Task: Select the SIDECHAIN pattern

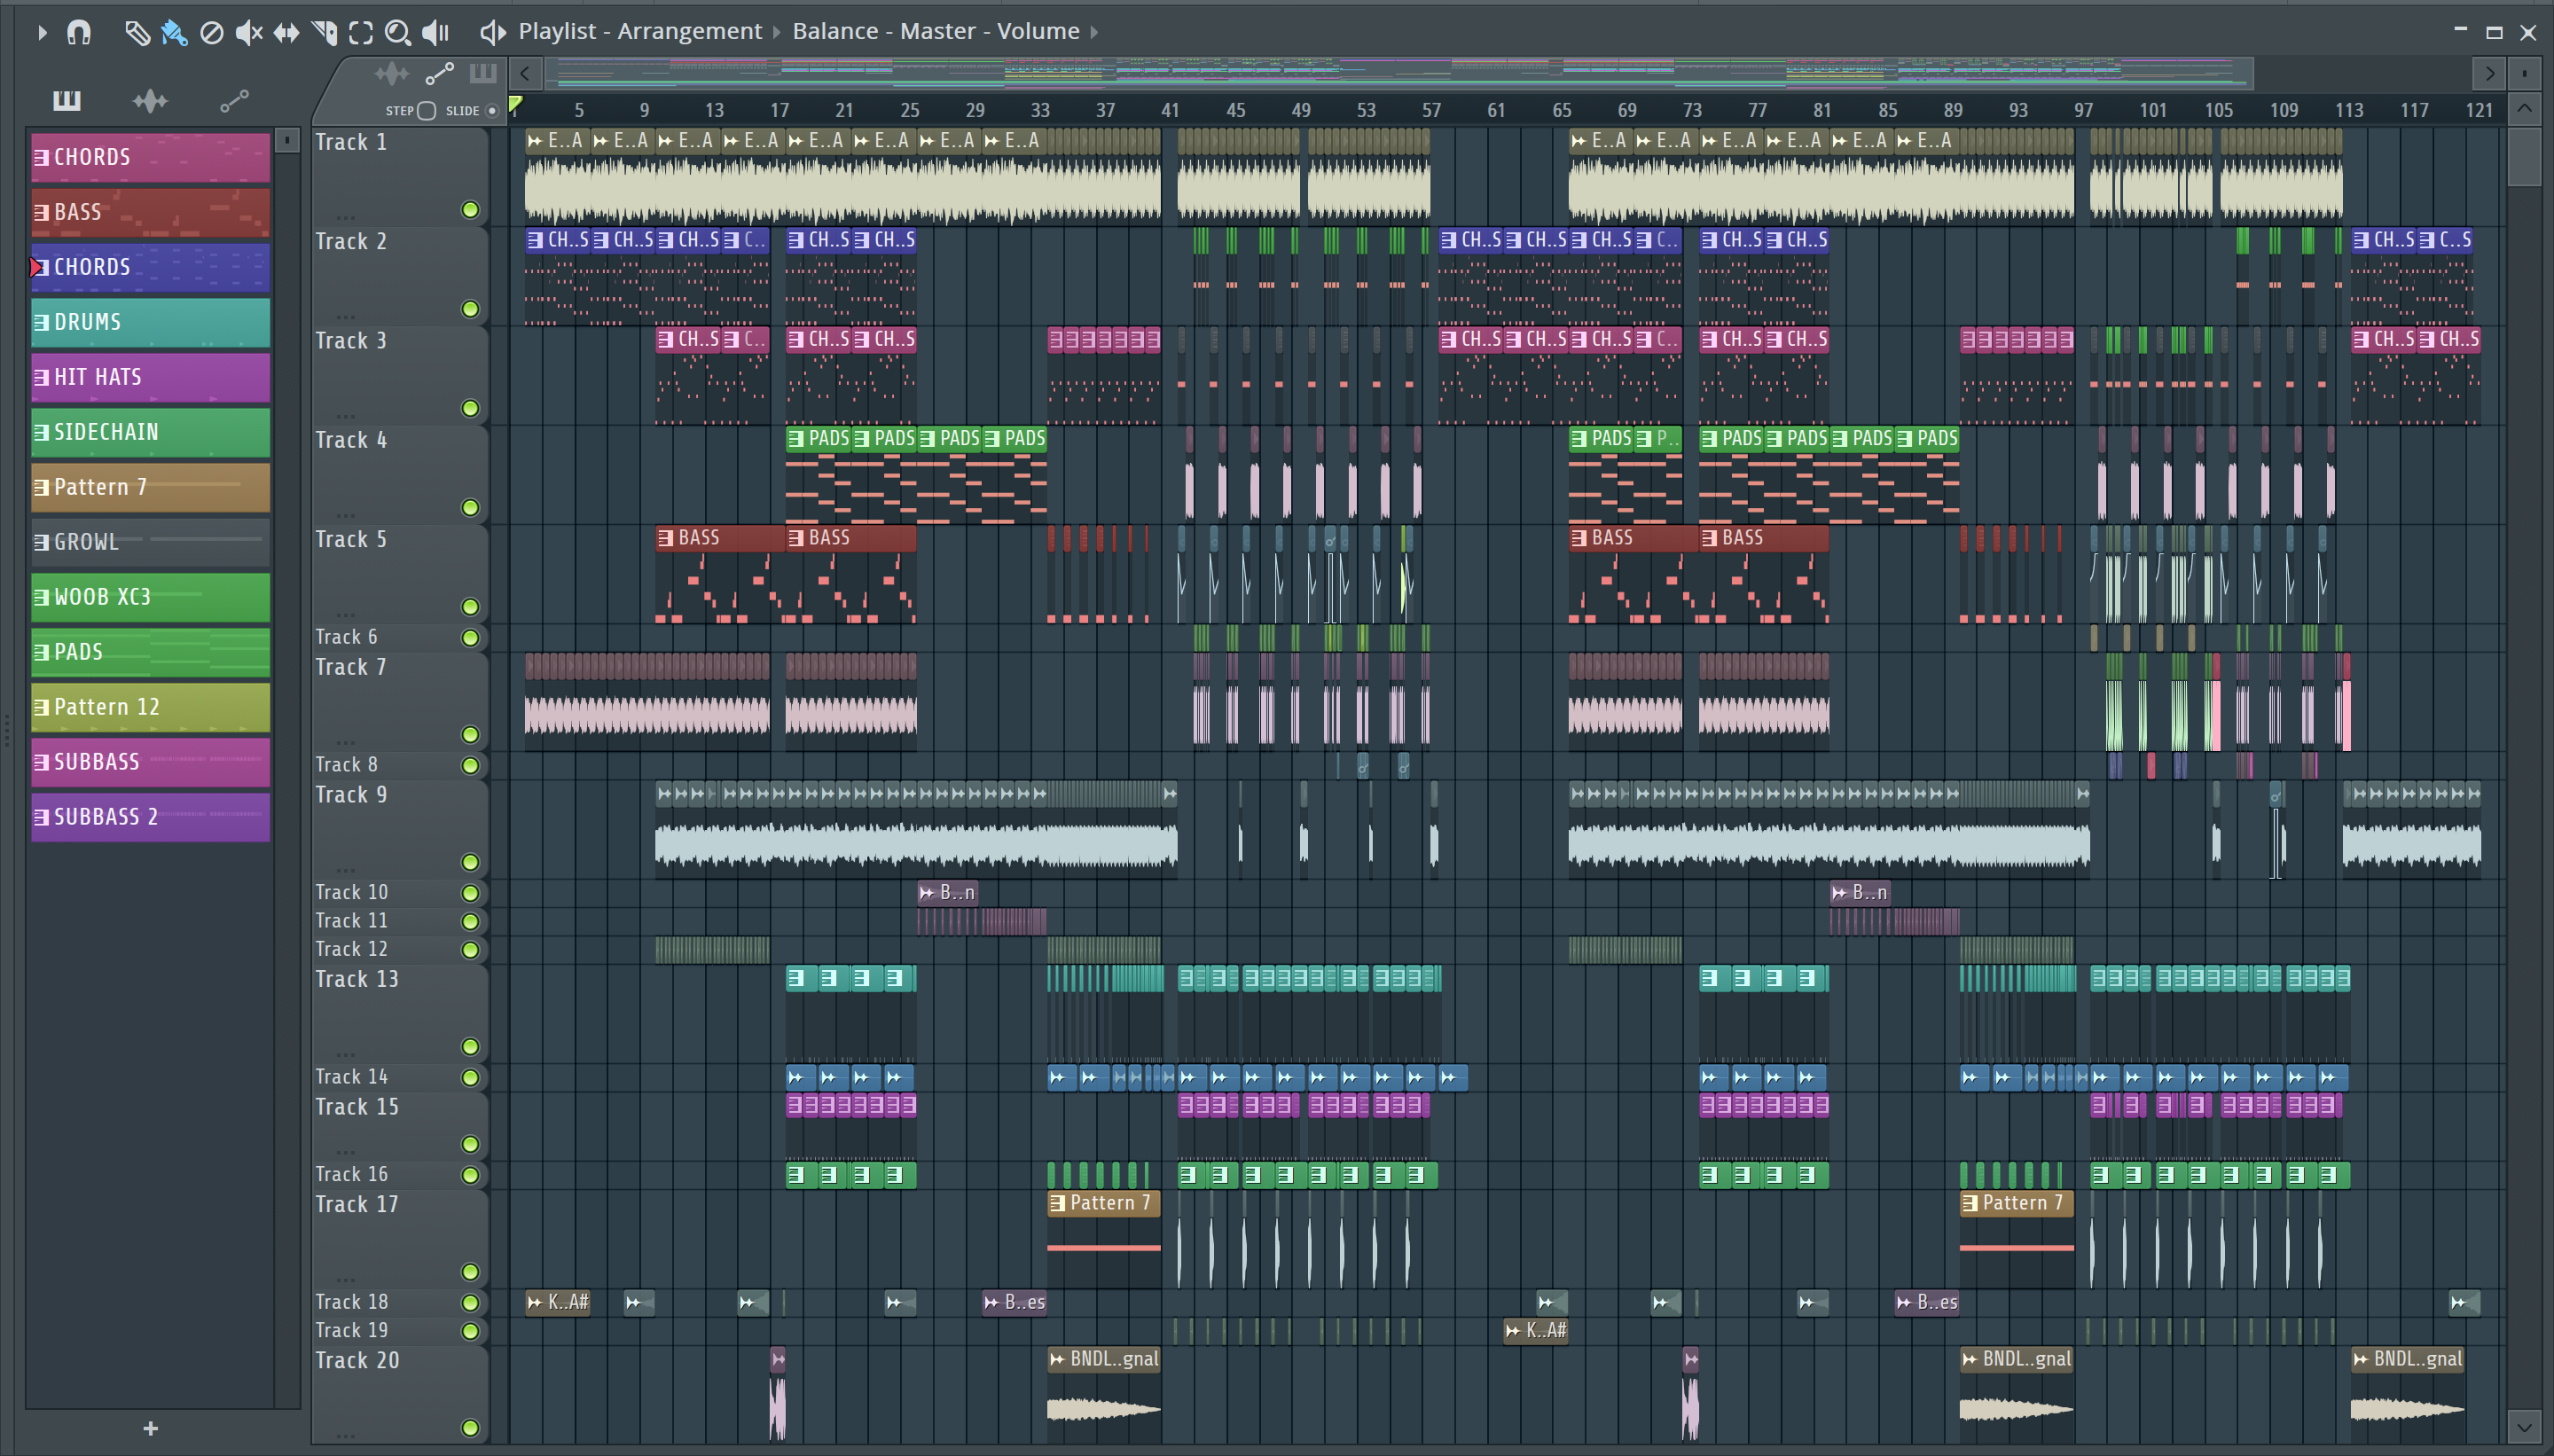Action: (x=150, y=432)
